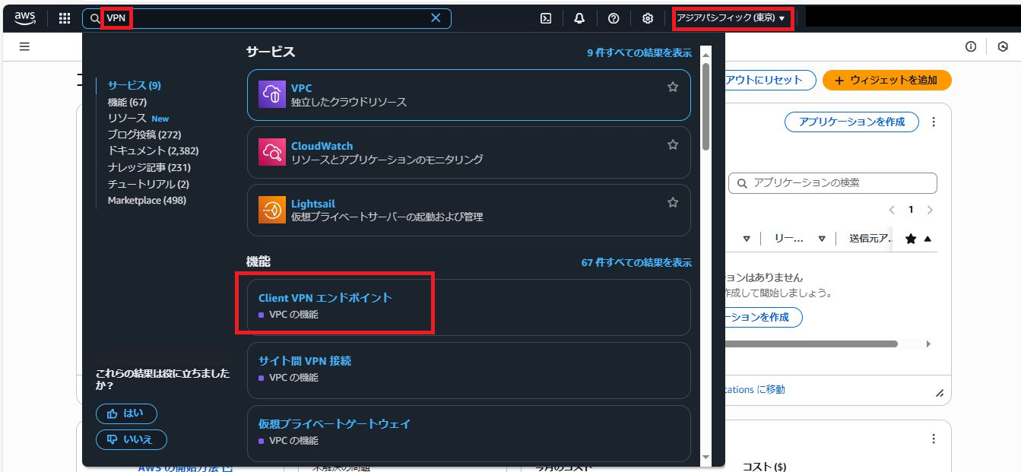Click into the VPN search box
This screenshot has width=1021, height=472.
click(266, 18)
